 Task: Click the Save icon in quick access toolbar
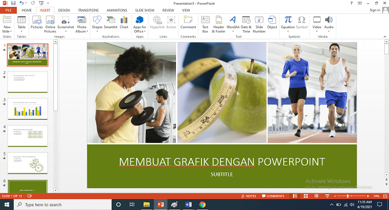click(x=13, y=3)
